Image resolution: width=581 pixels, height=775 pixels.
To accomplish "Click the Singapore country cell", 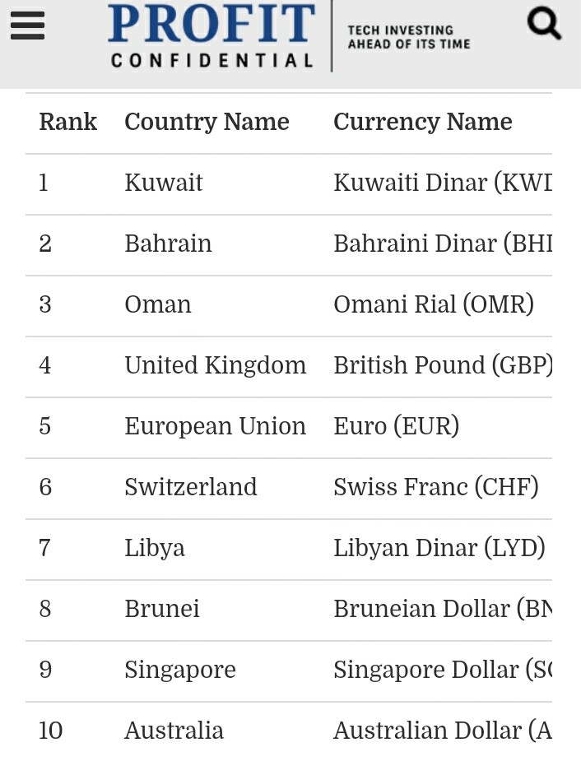I will [x=180, y=671].
